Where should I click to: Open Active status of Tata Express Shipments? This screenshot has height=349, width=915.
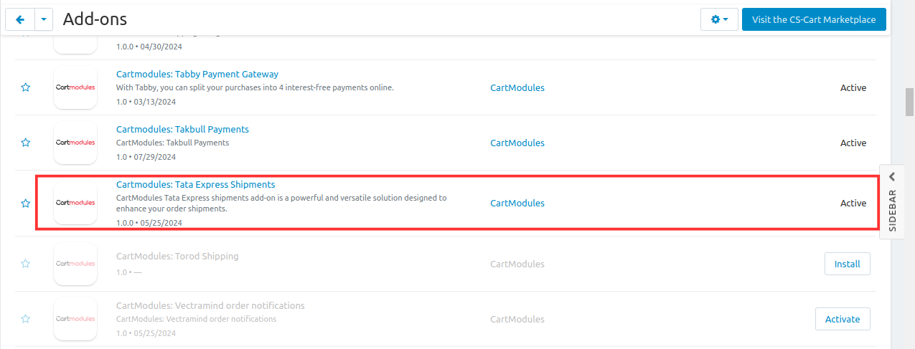[x=853, y=203]
